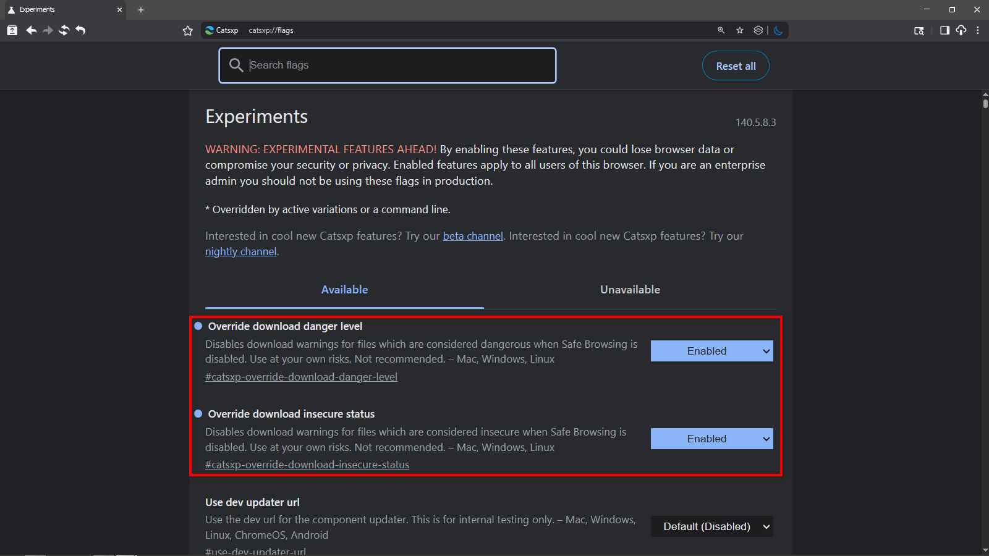This screenshot has width=989, height=556.
Task: Open the tab search icon in toolbar
Action: pos(919,31)
